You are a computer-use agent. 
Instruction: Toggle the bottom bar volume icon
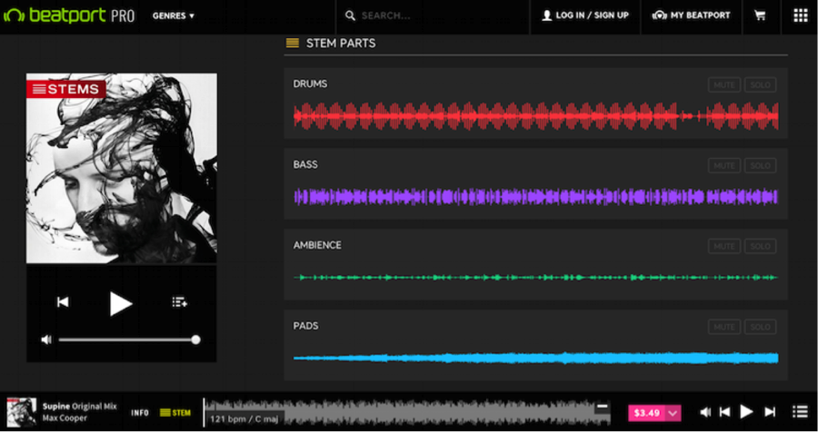[705, 412]
